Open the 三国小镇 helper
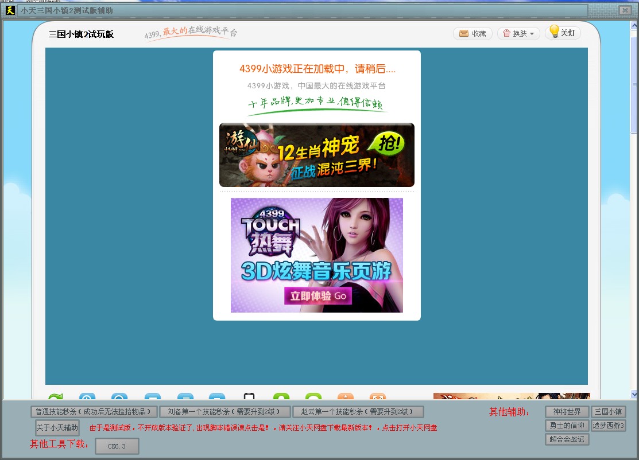The width and height of the screenshot is (639, 460). point(609,412)
